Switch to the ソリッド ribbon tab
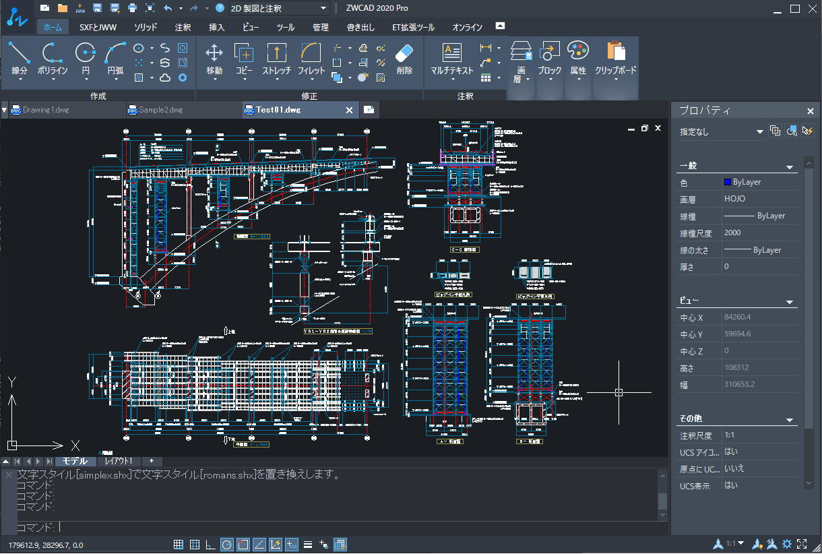Image resolution: width=822 pixels, height=554 pixels. (146, 28)
